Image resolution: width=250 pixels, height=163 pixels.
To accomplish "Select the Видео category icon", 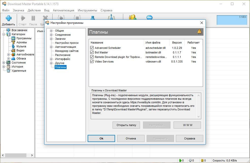I will (13, 50).
